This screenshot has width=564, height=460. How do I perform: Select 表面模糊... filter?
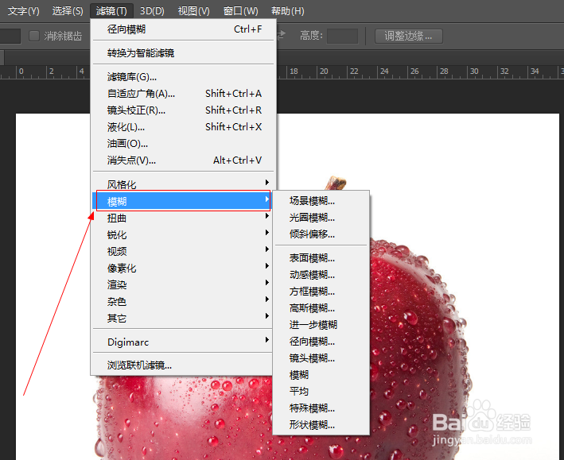point(321,258)
